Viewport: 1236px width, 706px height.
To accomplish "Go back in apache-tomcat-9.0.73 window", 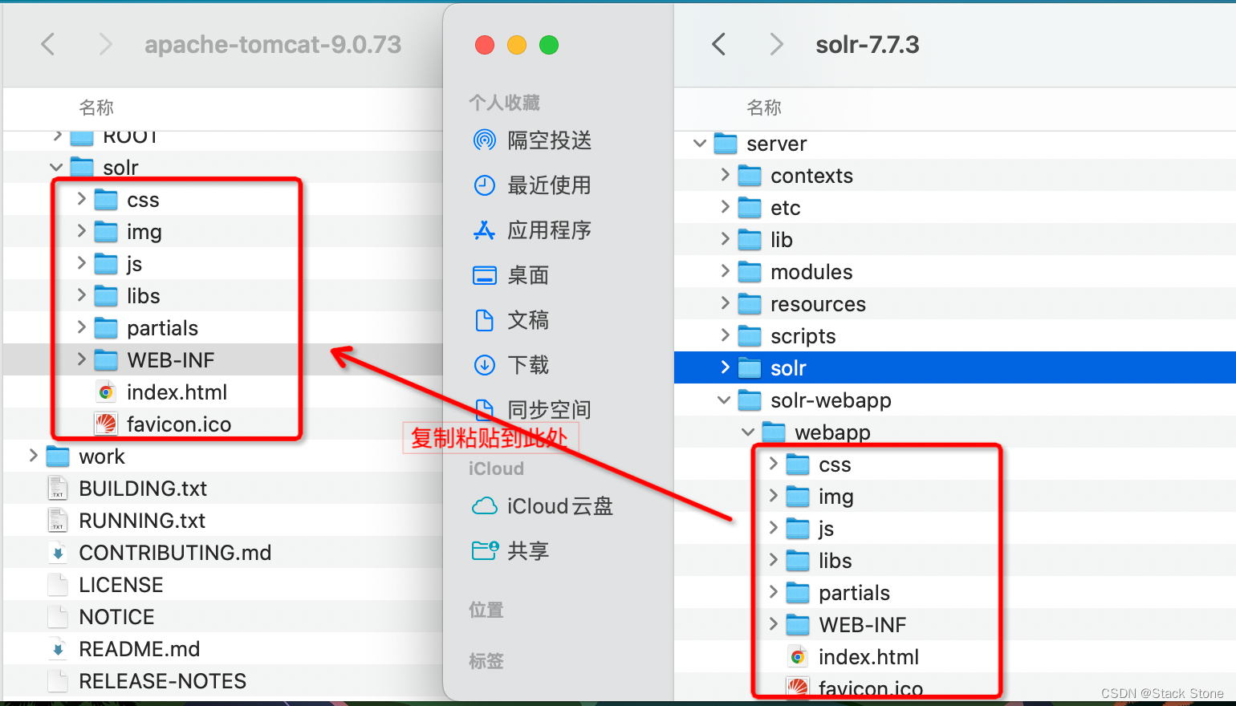I will (48, 44).
